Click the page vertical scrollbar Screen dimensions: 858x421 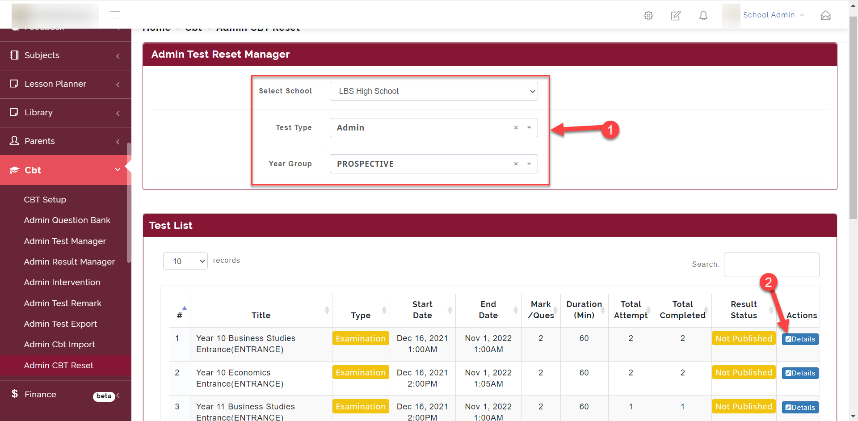tap(853, 118)
